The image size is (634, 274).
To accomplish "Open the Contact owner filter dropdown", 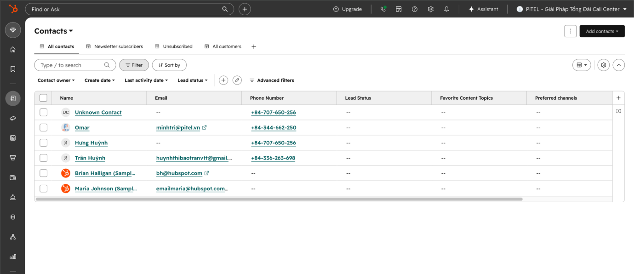I will coord(57,80).
